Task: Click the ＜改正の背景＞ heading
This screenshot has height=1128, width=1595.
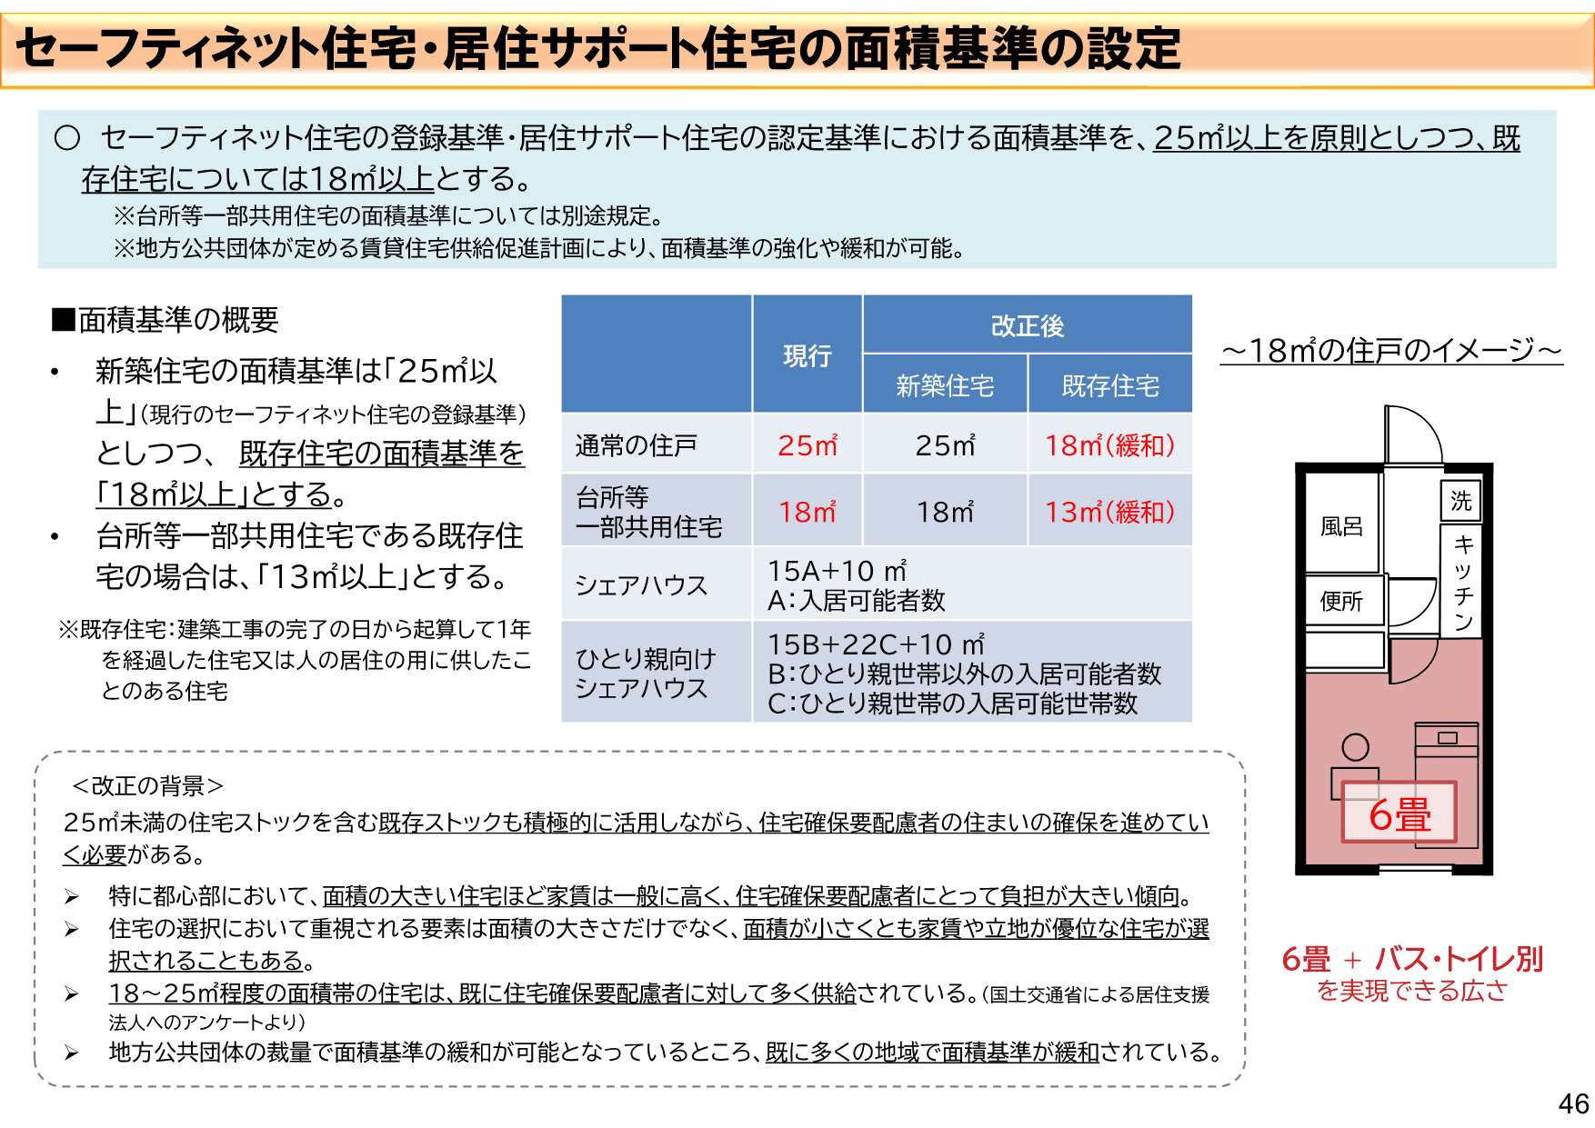Action: pyautogui.click(x=147, y=785)
